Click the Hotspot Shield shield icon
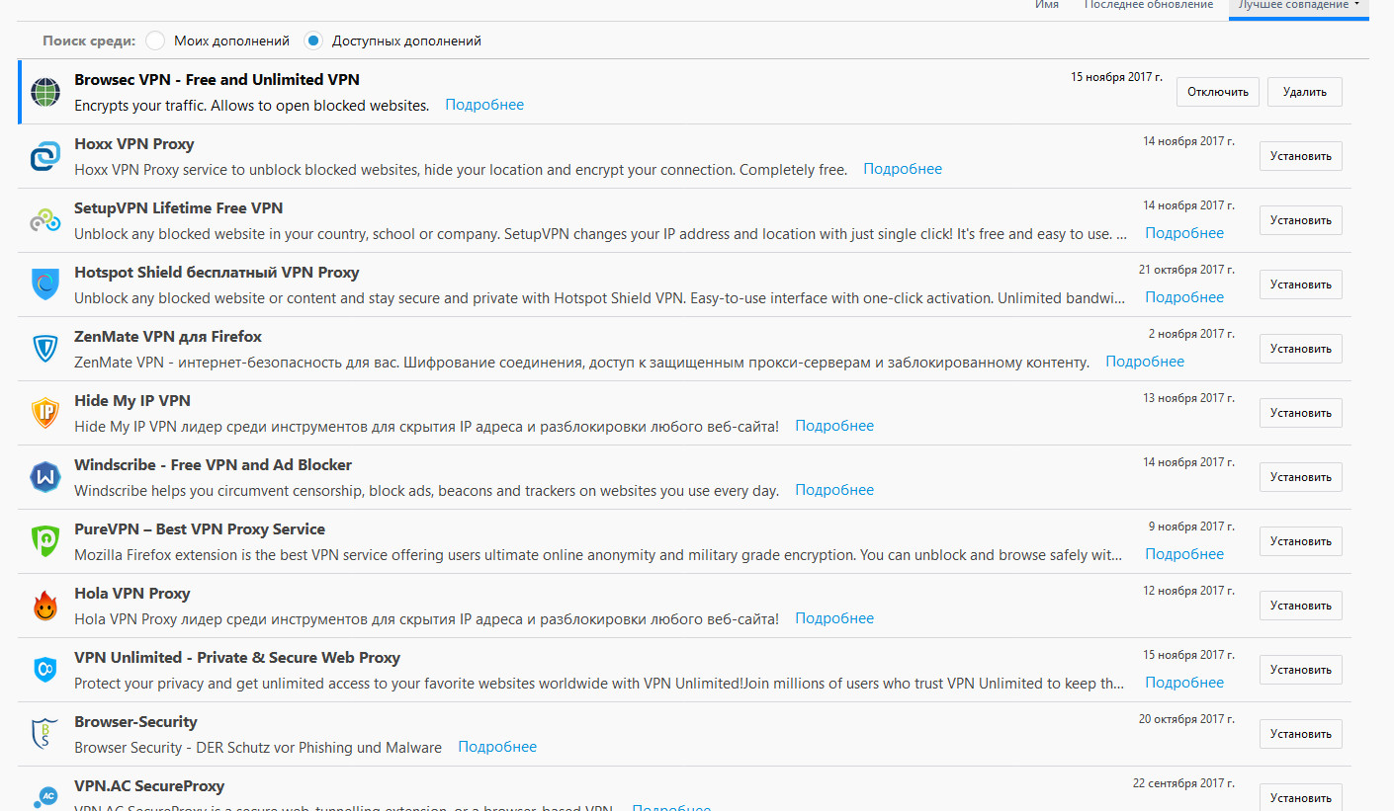This screenshot has width=1394, height=811. tap(45, 284)
